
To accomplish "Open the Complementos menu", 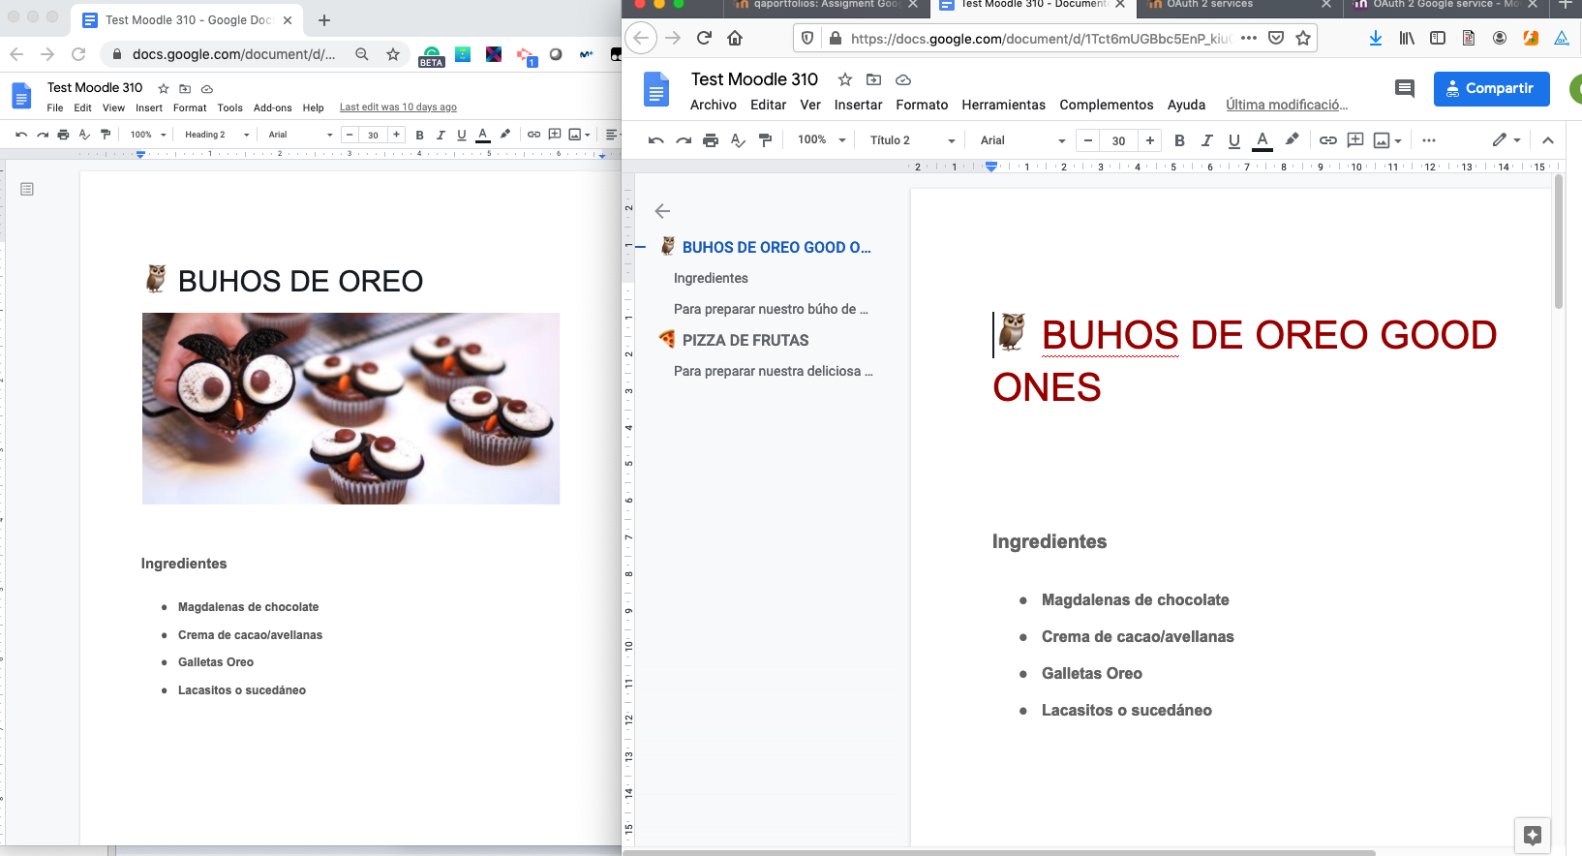I will (x=1106, y=105).
